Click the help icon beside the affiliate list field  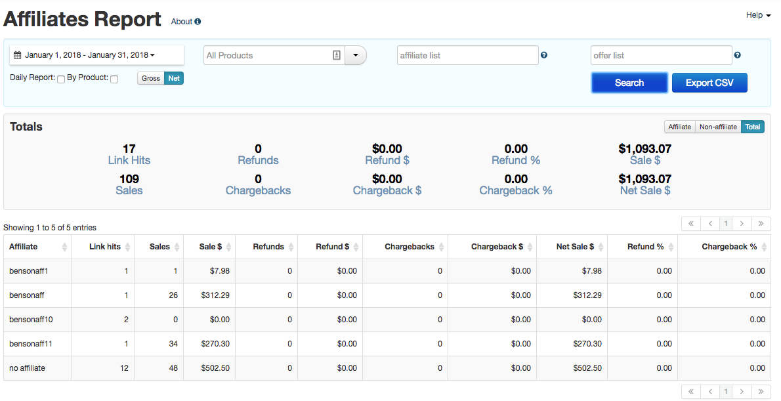coord(543,55)
